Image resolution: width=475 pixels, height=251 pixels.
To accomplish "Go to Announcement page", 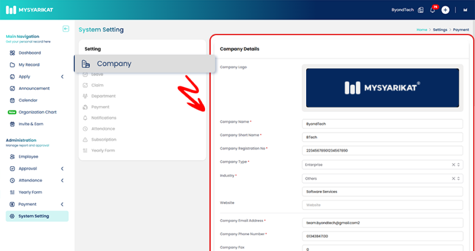I will [34, 88].
